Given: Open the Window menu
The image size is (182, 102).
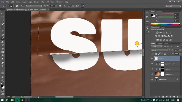Looking at the screenshot, I should pyautogui.click(x=59, y=2).
